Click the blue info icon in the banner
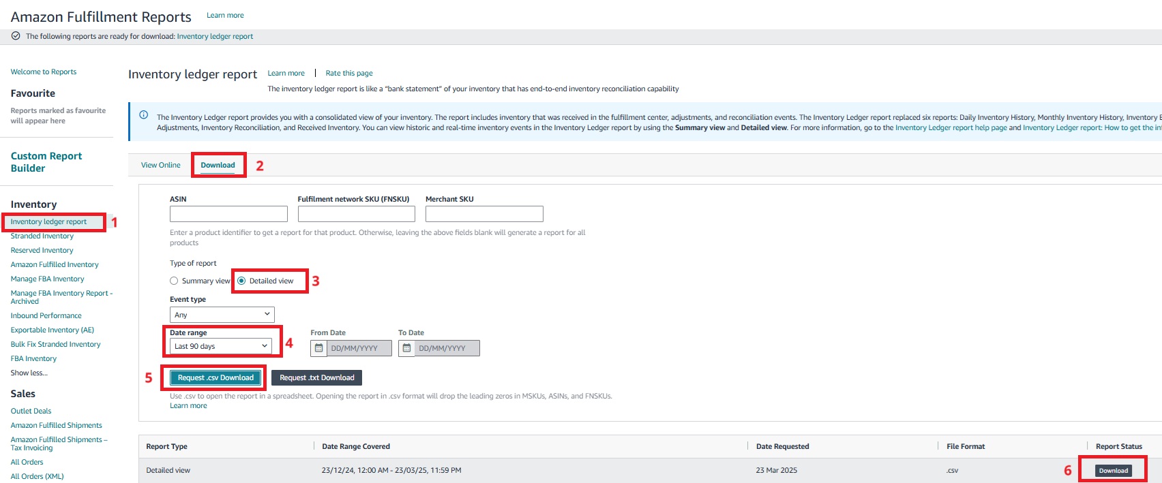 (x=143, y=114)
